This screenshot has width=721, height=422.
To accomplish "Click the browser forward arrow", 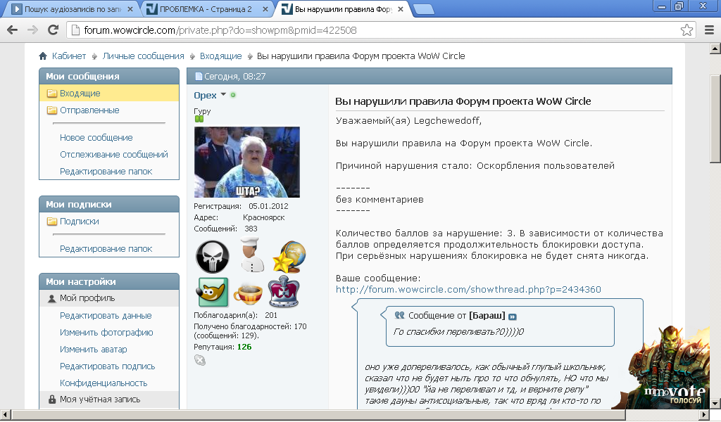I will point(32,30).
